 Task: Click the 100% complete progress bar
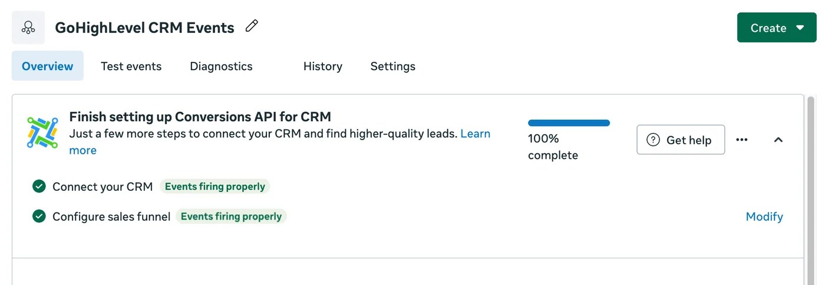(x=569, y=123)
